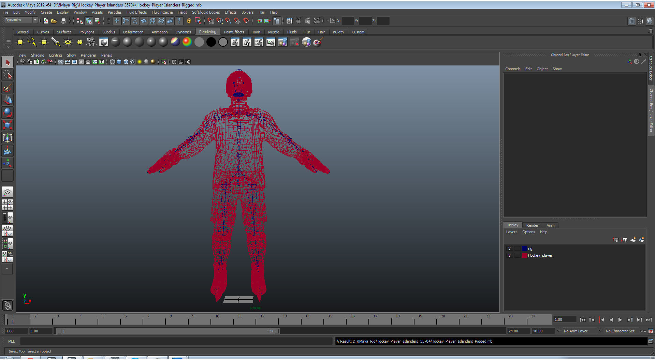Screen dimensions: 655x360
Task: Enable snap to grids magnet
Action: click(211, 21)
